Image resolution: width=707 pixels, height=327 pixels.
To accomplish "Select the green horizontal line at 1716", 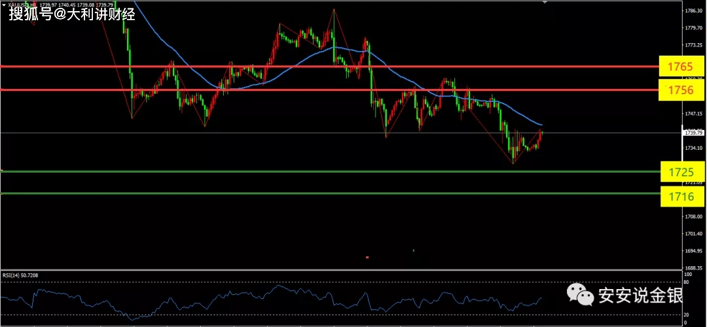I will 327,193.
